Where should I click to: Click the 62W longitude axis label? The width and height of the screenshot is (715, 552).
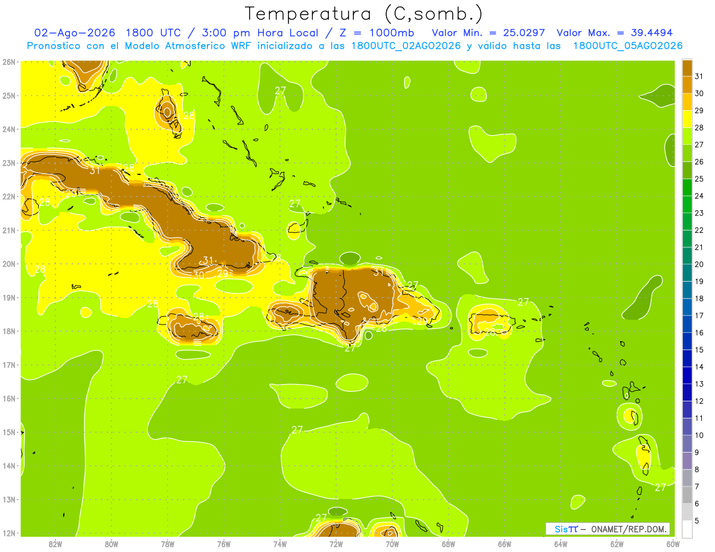(x=617, y=544)
